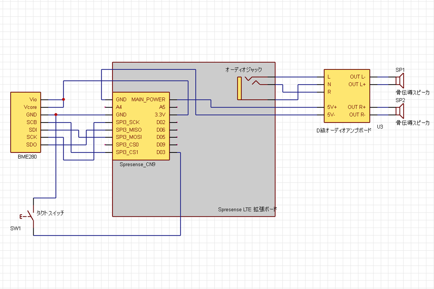Select the D級オーディオアンプボード component body

pyautogui.click(x=347, y=96)
